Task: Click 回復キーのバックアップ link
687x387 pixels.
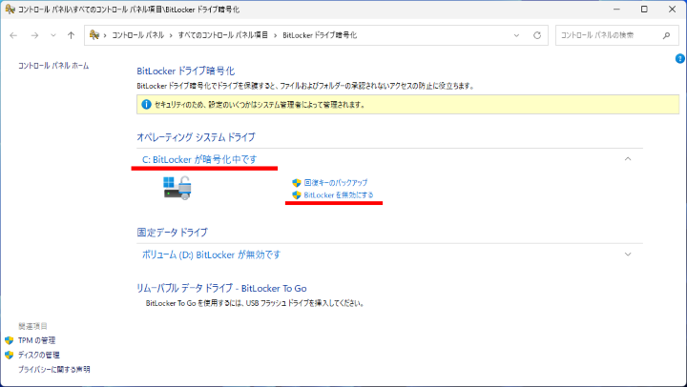Action: [335, 182]
